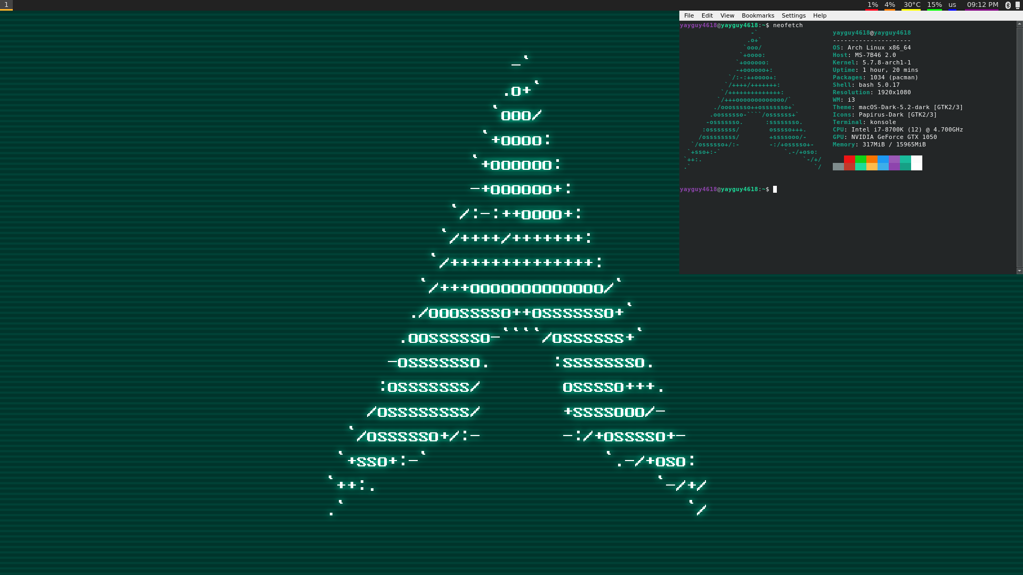Click the white neofetch color block

(x=916, y=163)
